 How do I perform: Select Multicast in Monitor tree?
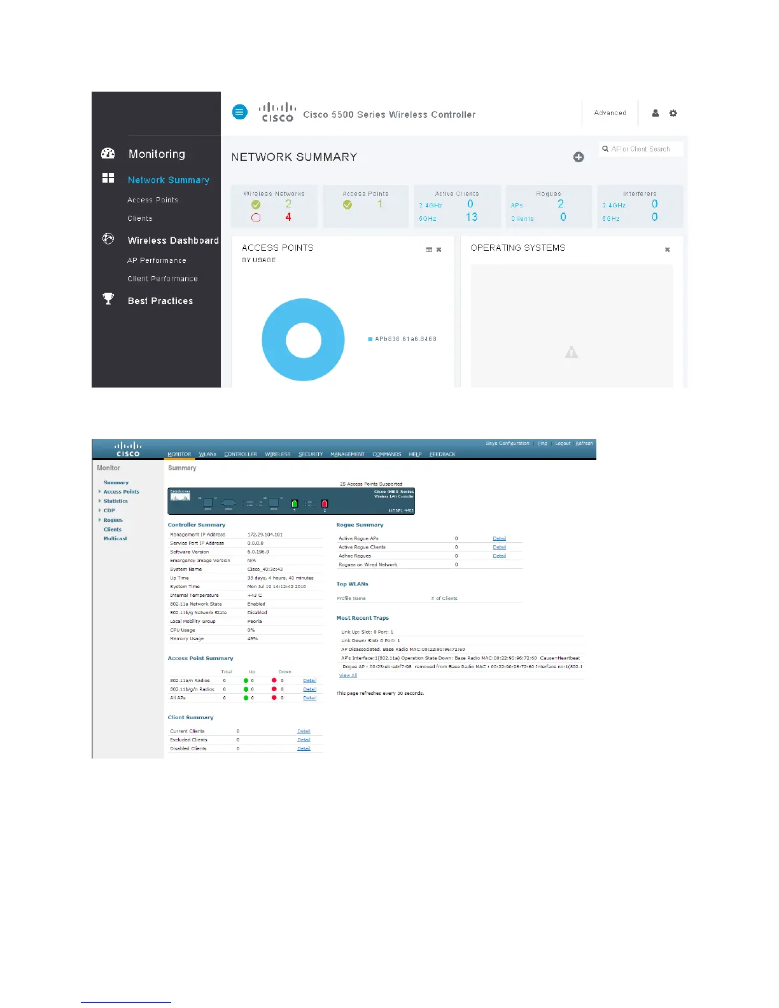click(x=115, y=539)
